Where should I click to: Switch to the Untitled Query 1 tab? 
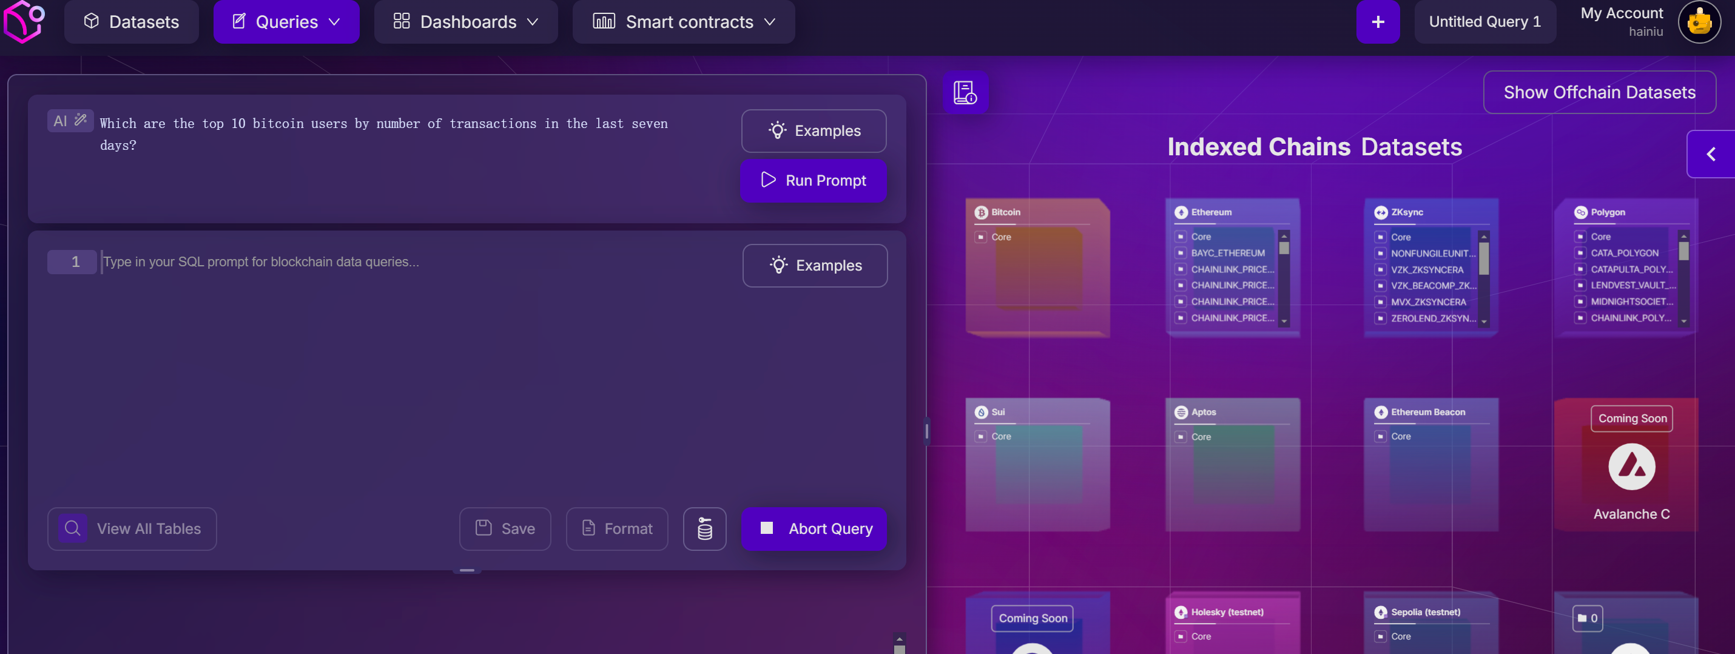[x=1484, y=22]
